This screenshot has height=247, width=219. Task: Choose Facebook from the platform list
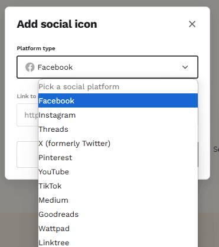pos(118,100)
